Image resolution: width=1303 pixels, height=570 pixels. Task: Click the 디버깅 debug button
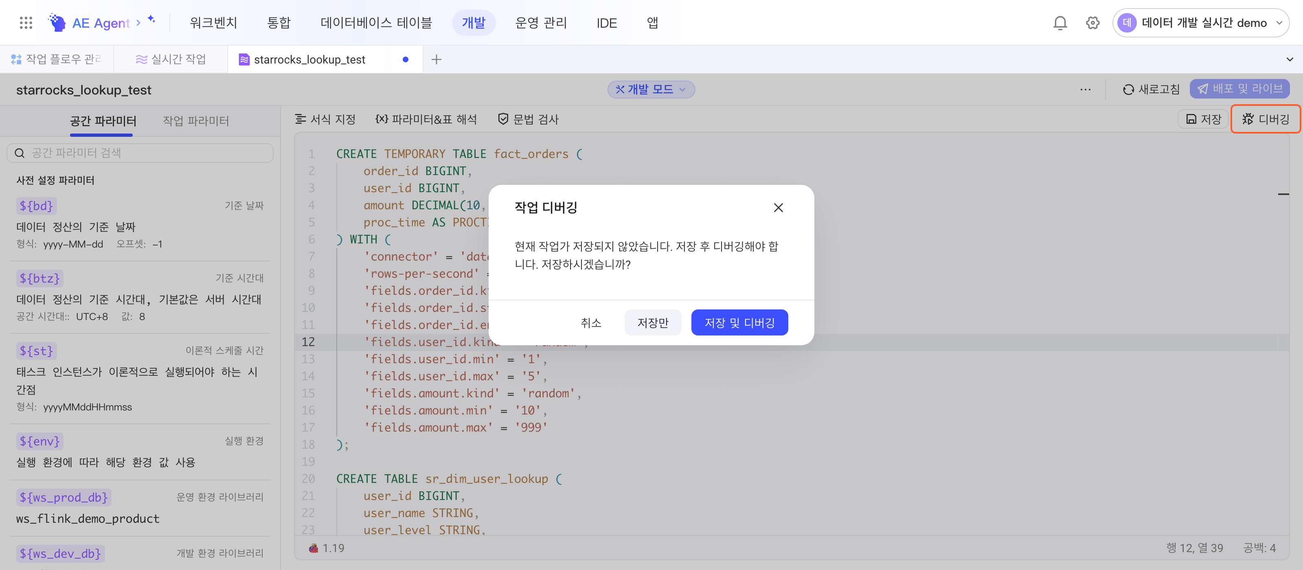pyautogui.click(x=1266, y=119)
